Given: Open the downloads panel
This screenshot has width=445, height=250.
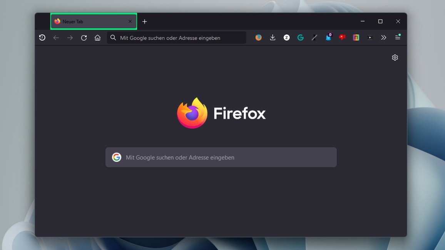Looking at the screenshot, I should 273,37.
